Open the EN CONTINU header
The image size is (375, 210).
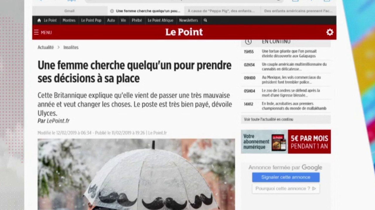[276, 42]
